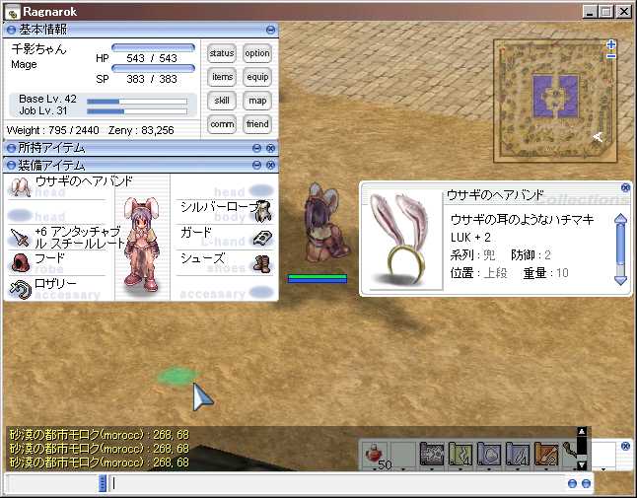637x498 pixels.
Task: Open the option menu button
Action: (257, 53)
